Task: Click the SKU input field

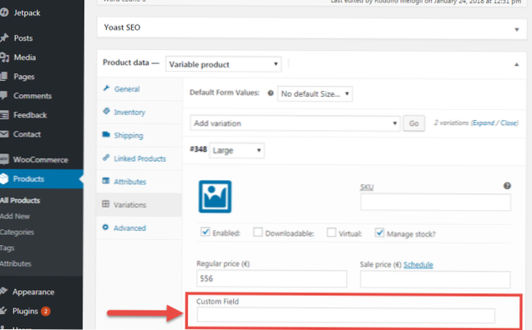Action: pyautogui.click(x=435, y=202)
